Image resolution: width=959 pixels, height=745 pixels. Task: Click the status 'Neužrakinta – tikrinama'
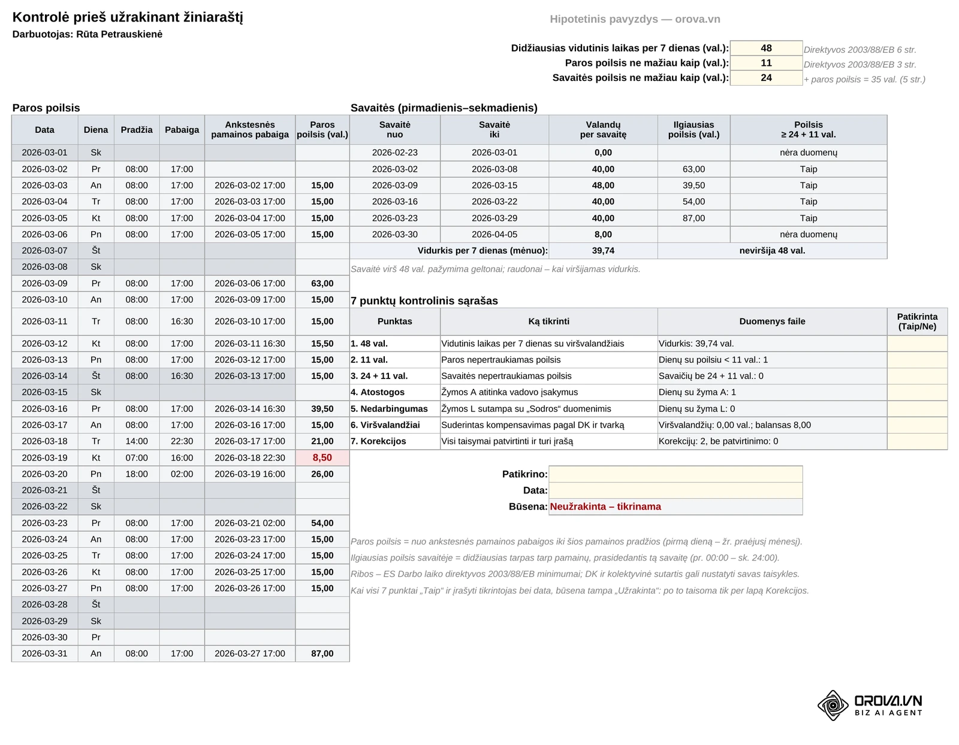675,507
